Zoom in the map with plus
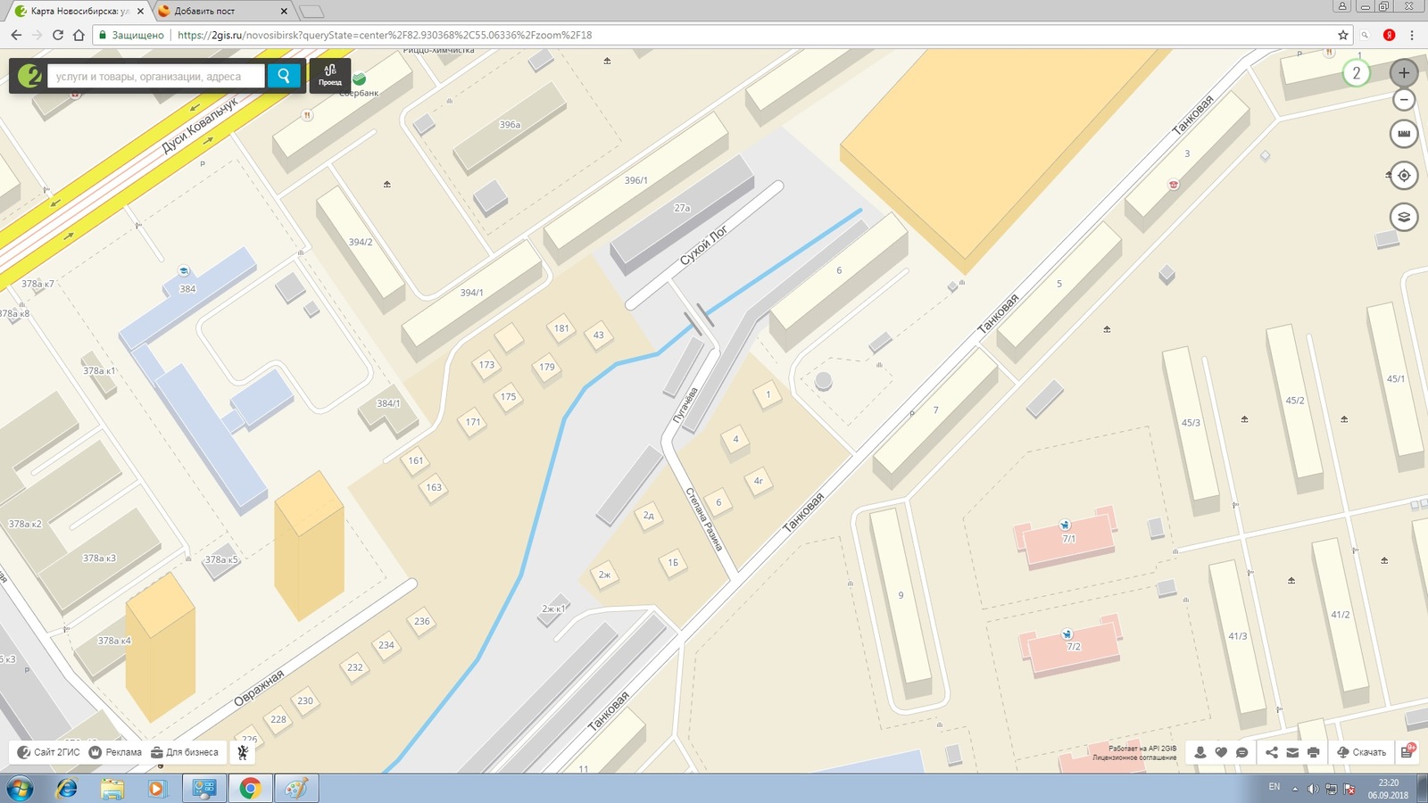Screen dimensions: 1428x803 point(1404,73)
